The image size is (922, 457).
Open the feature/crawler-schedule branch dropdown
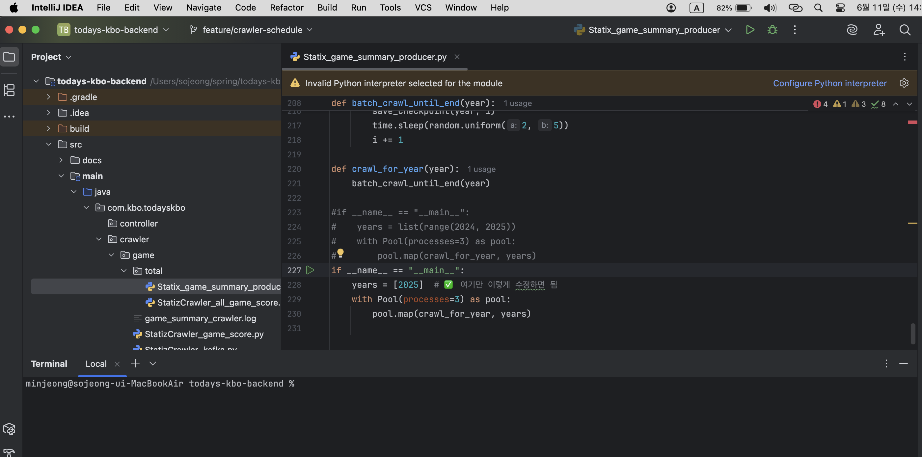(252, 30)
